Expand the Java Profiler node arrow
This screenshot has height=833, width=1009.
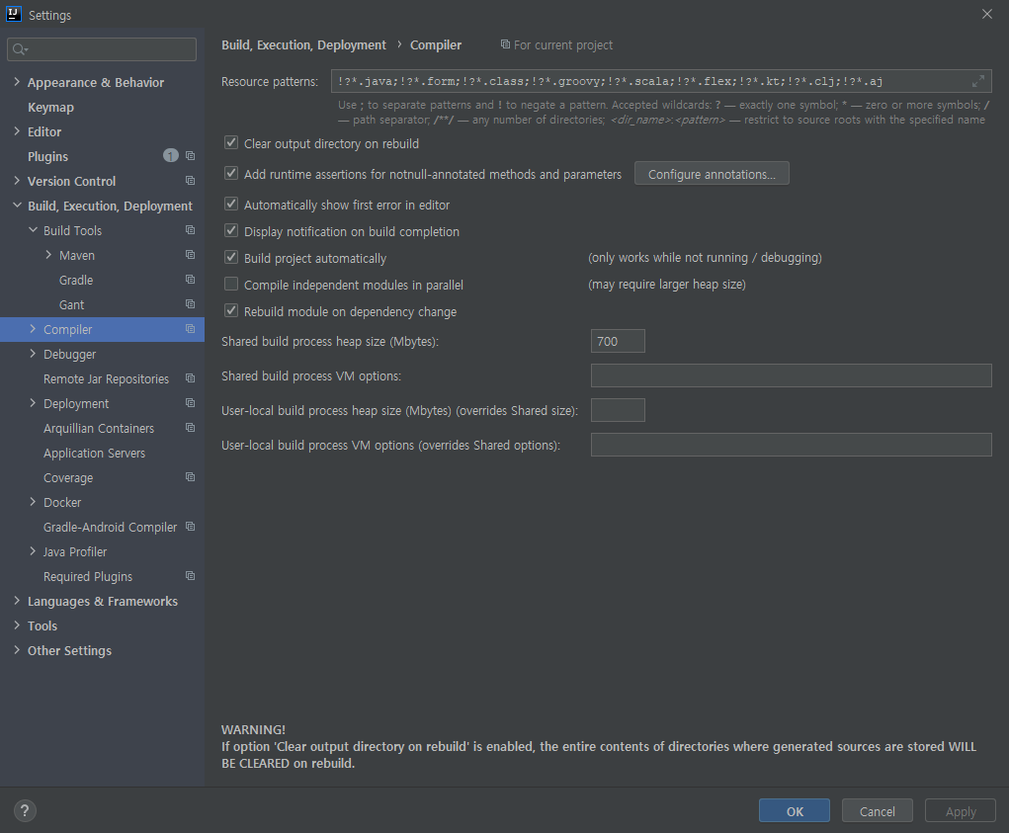(33, 551)
